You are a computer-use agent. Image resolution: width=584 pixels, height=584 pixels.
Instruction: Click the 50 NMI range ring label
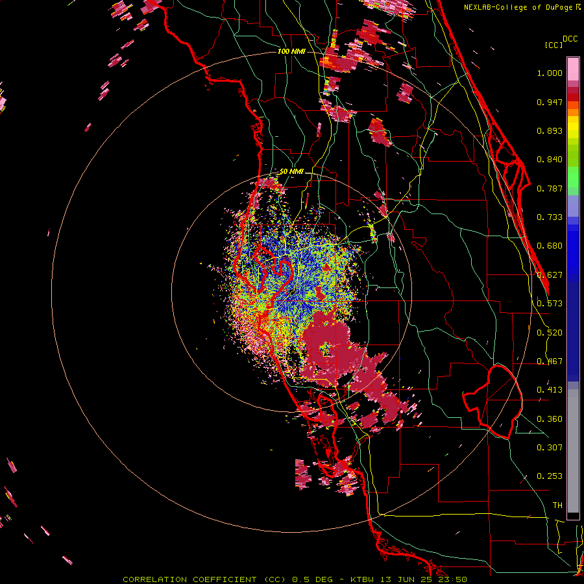pos(291,172)
